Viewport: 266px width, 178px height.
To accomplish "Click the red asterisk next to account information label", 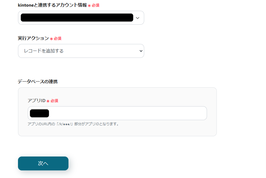I will click(x=89, y=6).
